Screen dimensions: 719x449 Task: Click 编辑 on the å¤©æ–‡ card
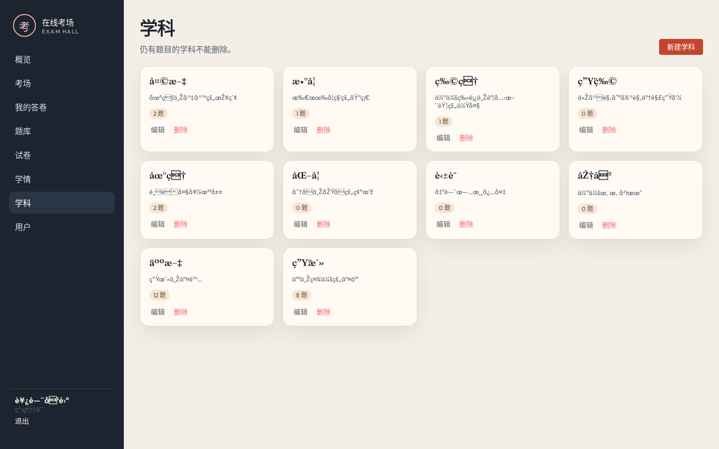(x=158, y=130)
